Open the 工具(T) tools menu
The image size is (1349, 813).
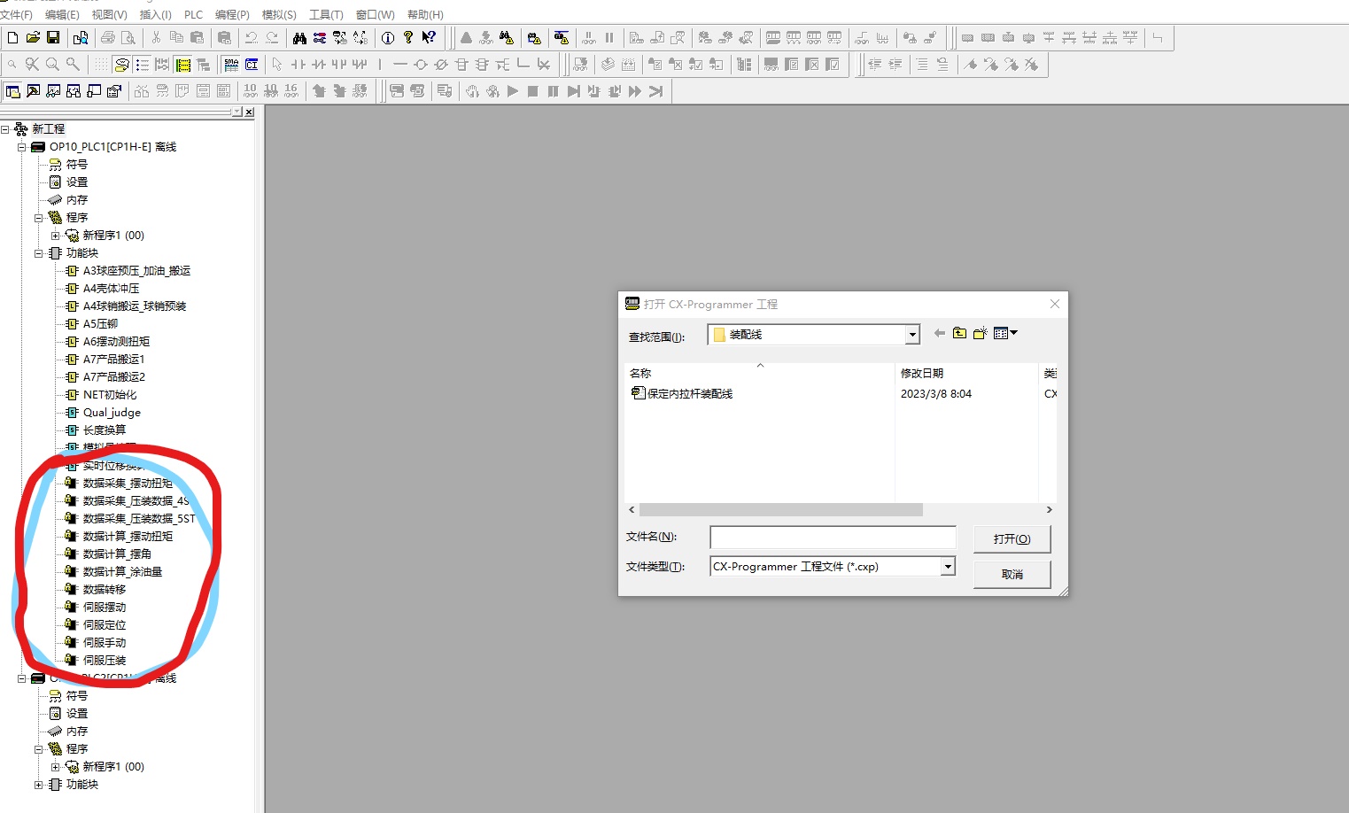(x=325, y=15)
